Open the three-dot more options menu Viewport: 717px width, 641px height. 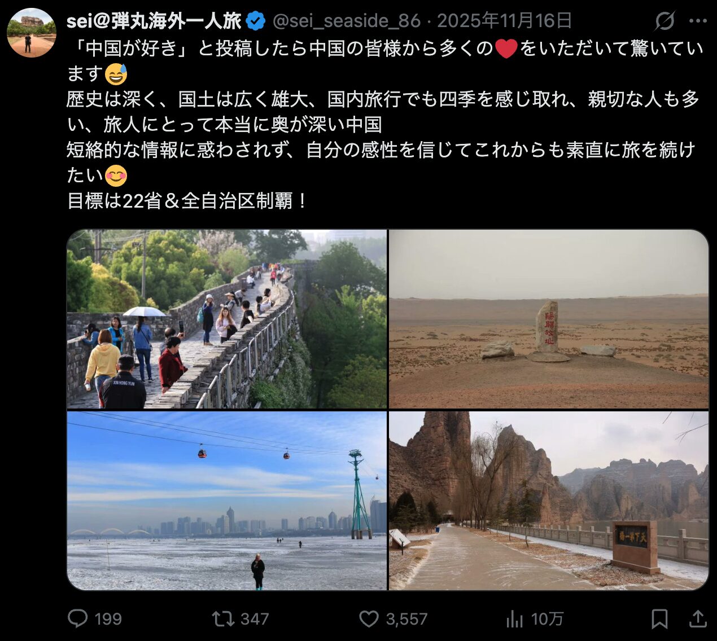coord(698,21)
